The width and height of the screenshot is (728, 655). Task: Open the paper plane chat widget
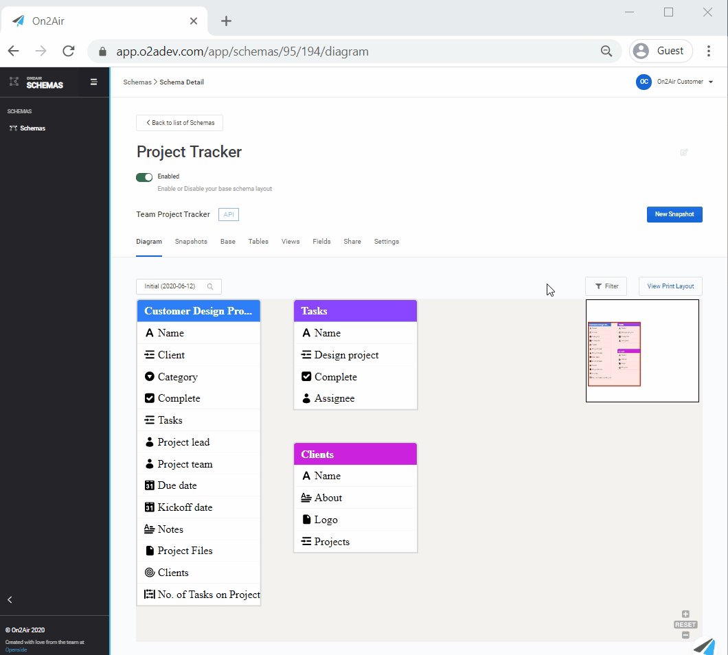704,645
